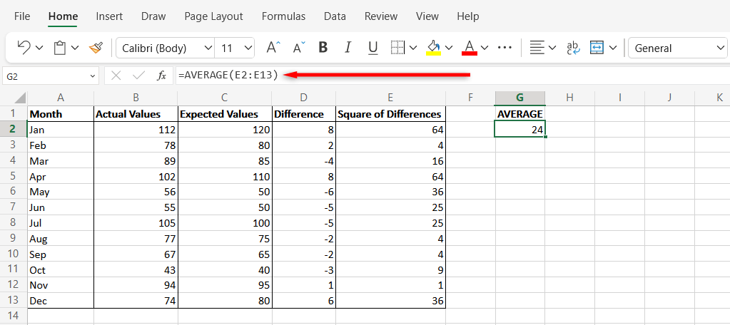
Task: Click the Paste clipboard icon
Action: (60, 48)
